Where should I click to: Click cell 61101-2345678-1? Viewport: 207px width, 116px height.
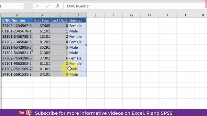tap(17, 31)
